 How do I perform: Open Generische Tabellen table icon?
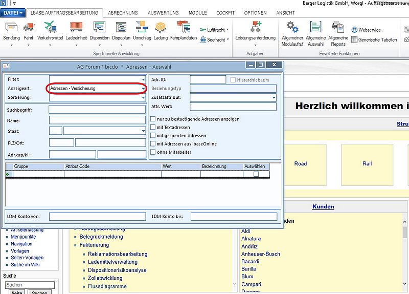[x=354, y=40]
